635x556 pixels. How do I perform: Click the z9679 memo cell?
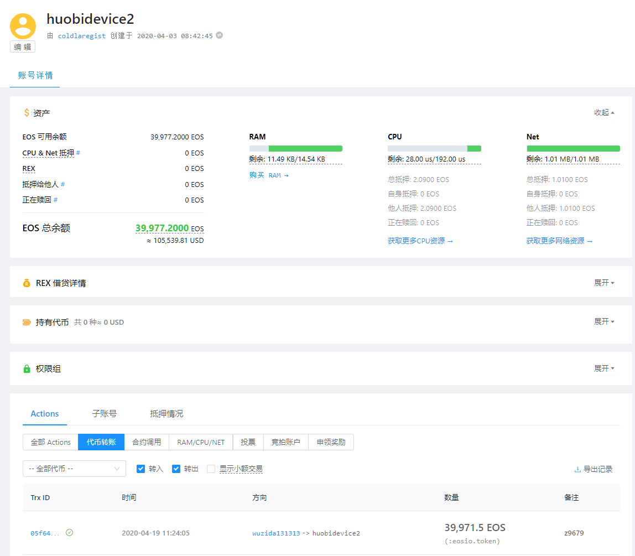[x=574, y=533]
